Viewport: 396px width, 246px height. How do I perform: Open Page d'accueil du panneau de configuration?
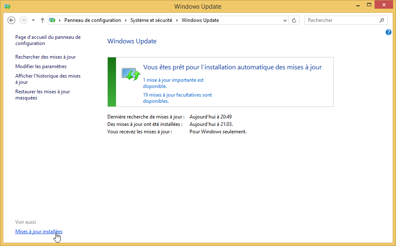[x=48, y=40]
